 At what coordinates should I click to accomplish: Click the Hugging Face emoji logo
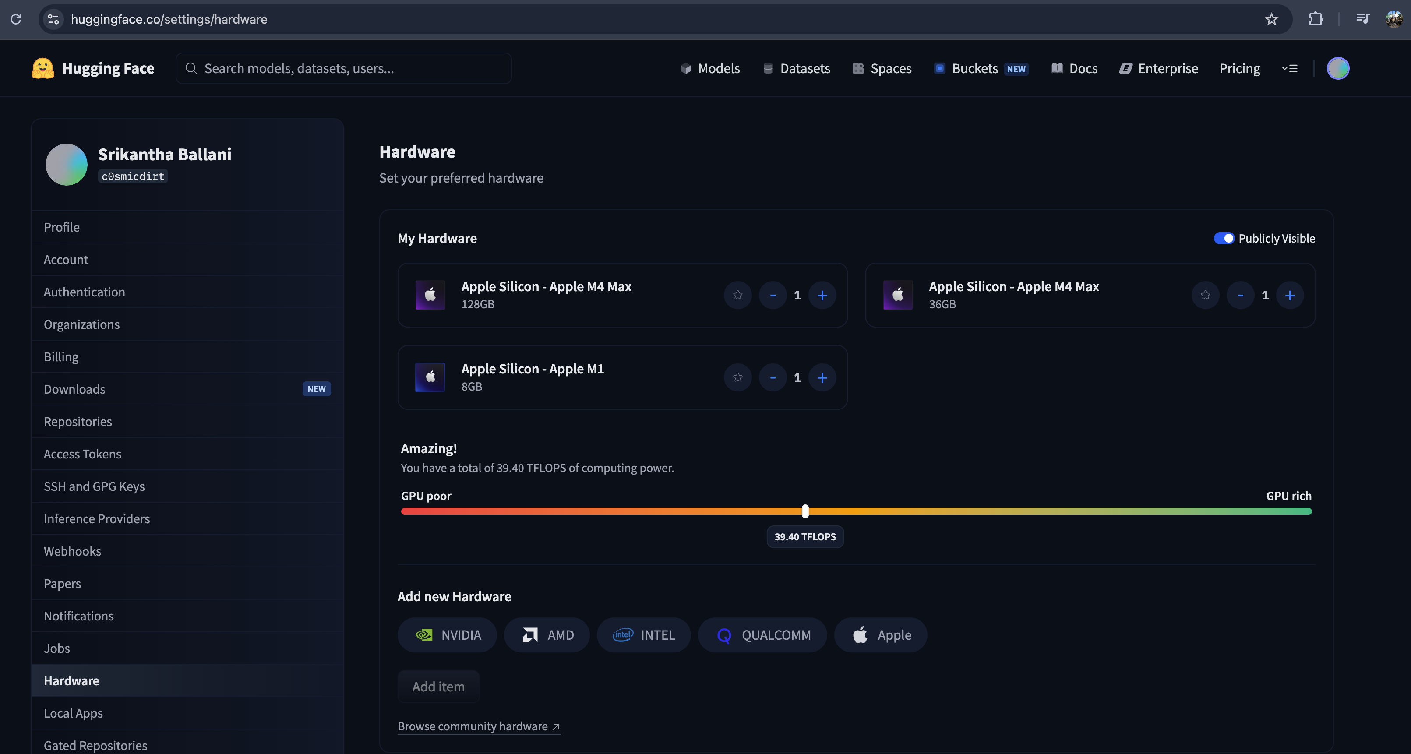tap(43, 68)
